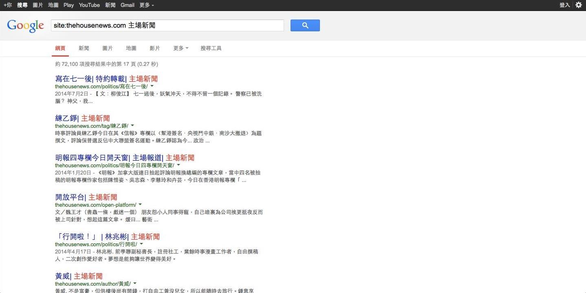Switch to the 新聞 search tab
Viewport: 586px width, 293px height.
[x=84, y=48]
